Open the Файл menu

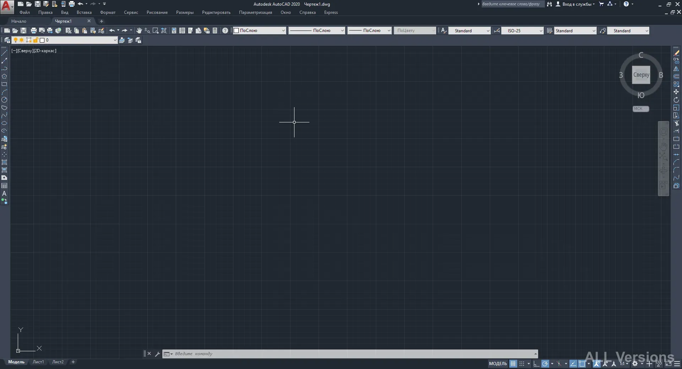(x=25, y=12)
